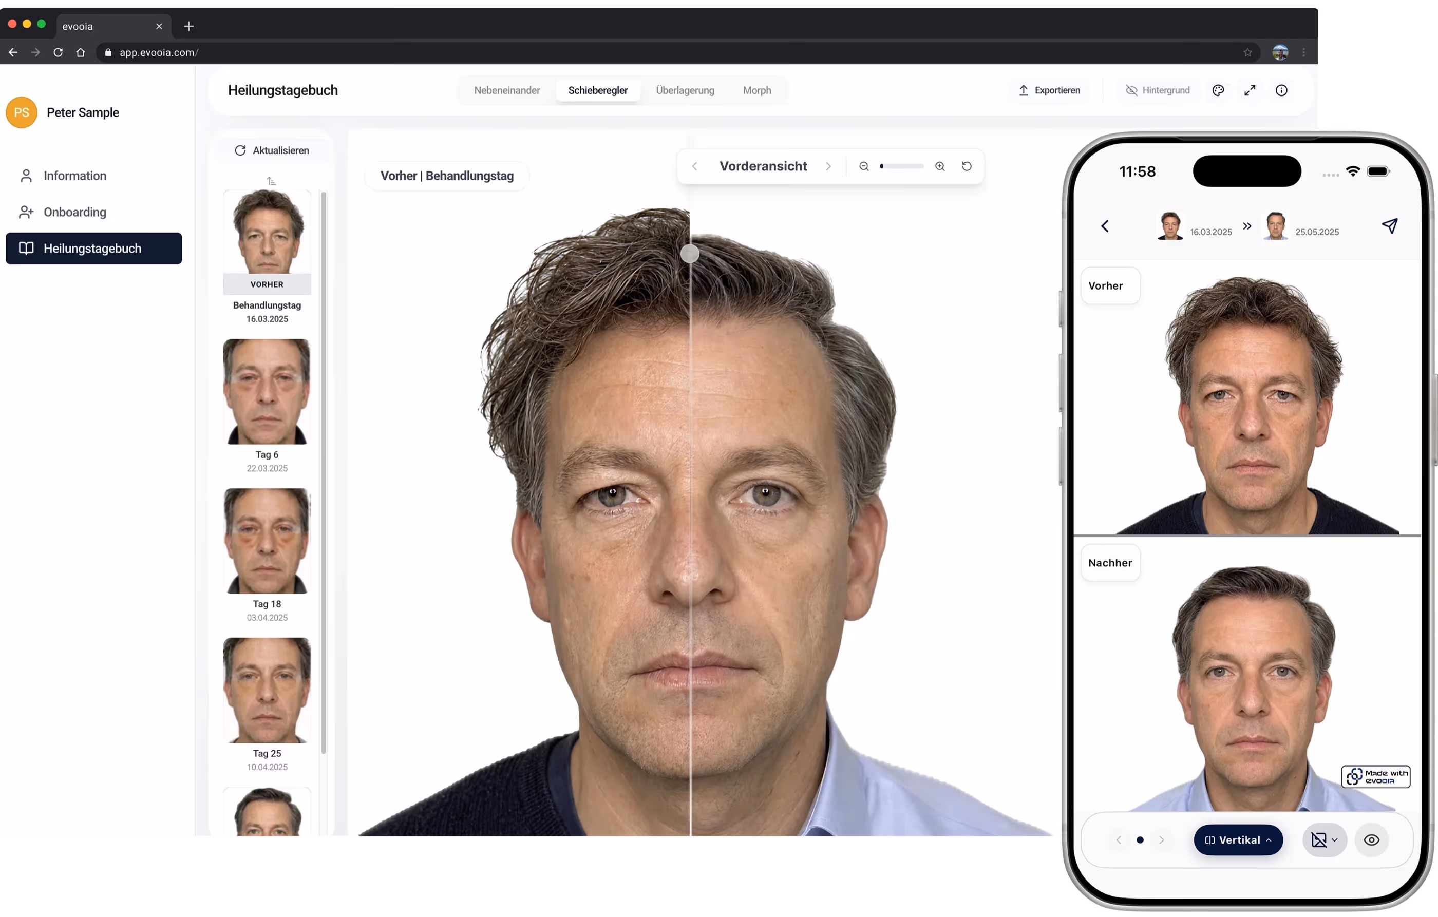1438x917 pixels.
Task: Click the address bar app.evooia.com
Action: tap(678, 52)
